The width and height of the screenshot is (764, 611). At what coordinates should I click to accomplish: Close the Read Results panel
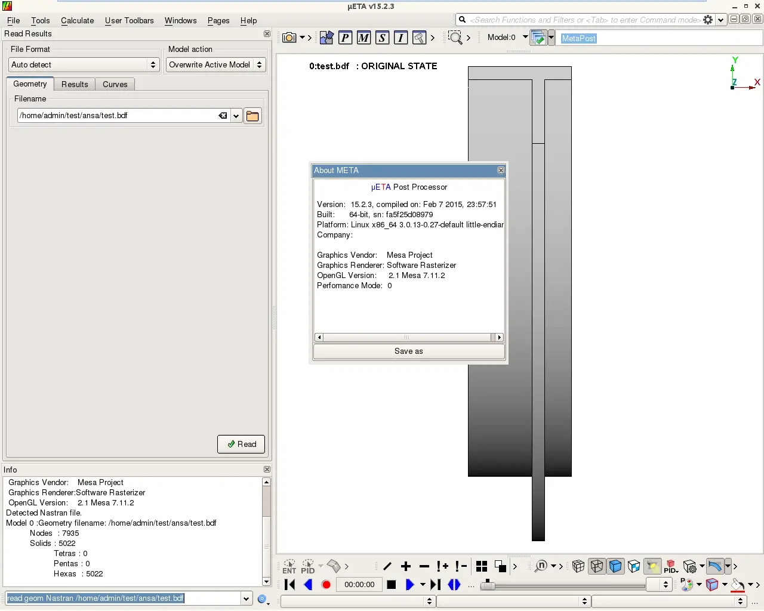coord(267,34)
